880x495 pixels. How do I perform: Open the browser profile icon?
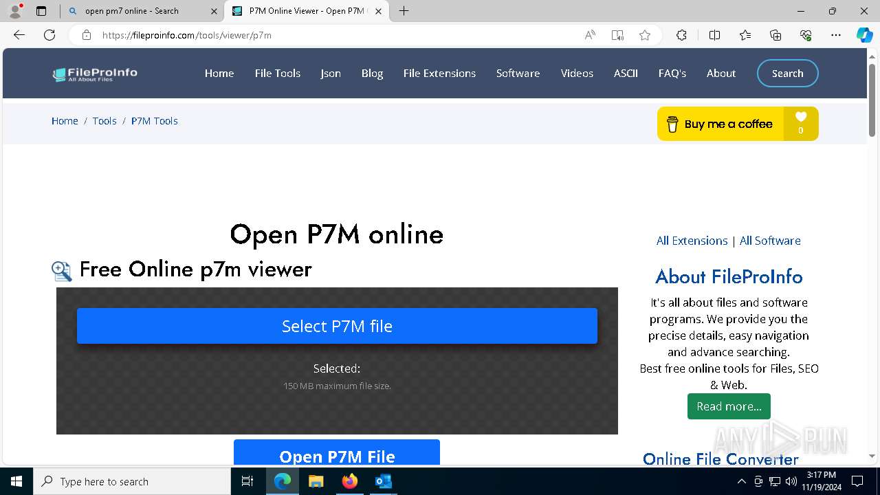15,11
